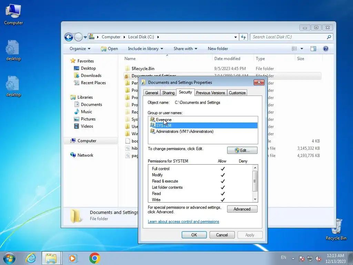Change view using the view icon
This screenshot has height=265, width=353.
[x=294, y=49]
